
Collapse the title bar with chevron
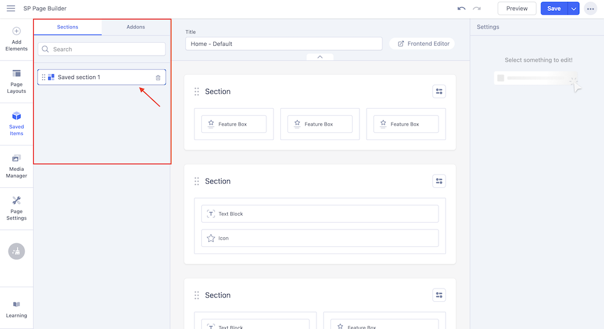320,57
